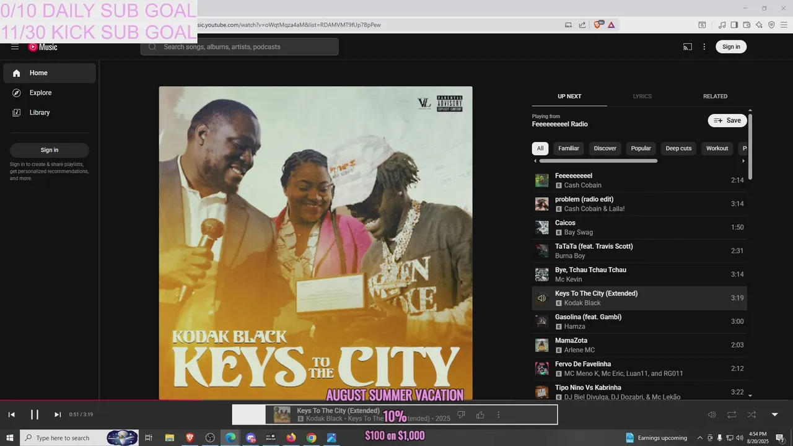The height and width of the screenshot is (446, 793).
Task: Click the header Sign in button
Action: [x=731, y=47]
